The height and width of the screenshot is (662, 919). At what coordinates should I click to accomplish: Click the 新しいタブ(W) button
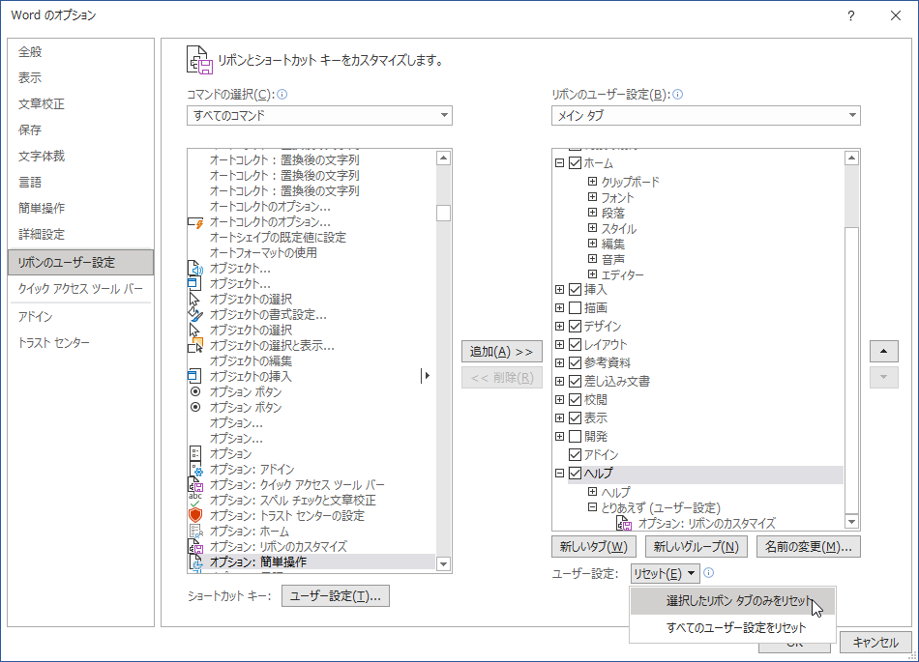(x=593, y=547)
